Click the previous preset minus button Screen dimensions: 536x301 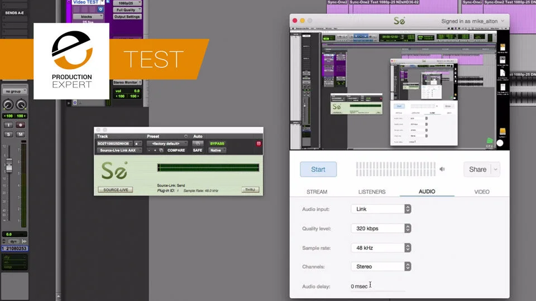coord(149,150)
